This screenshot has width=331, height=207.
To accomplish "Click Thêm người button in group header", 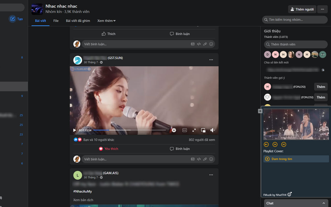I will [x=302, y=9].
